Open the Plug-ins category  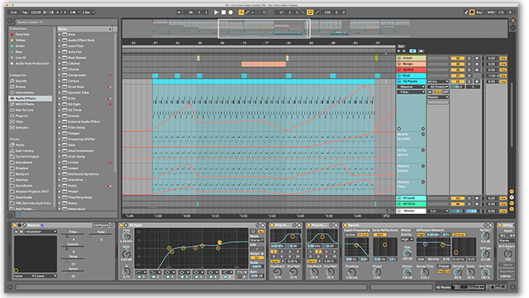21,116
